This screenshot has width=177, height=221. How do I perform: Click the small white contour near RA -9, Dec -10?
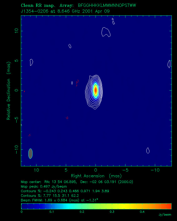point(148,151)
